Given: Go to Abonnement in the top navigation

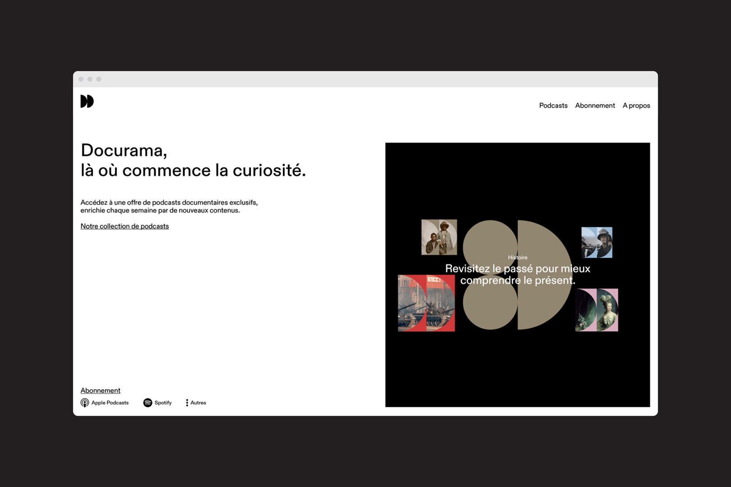Looking at the screenshot, I should coord(595,106).
